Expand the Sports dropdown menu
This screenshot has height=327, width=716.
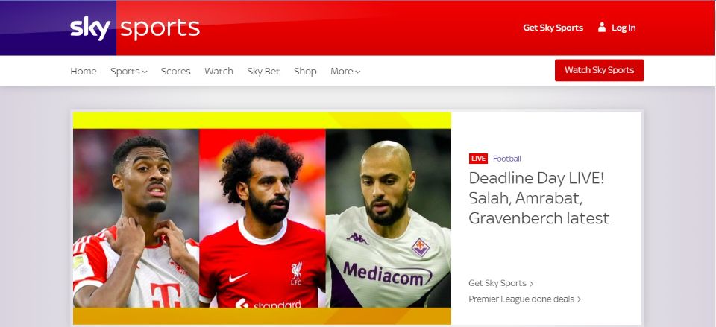[129, 72]
